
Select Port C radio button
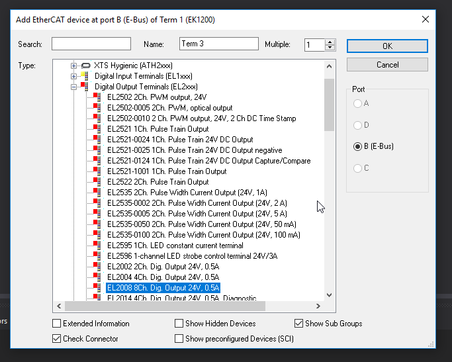coord(357,168)
